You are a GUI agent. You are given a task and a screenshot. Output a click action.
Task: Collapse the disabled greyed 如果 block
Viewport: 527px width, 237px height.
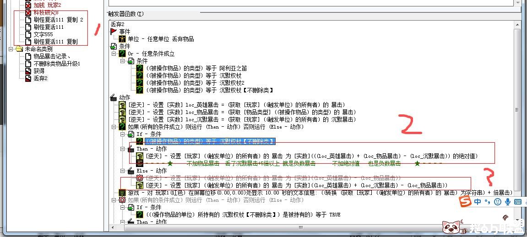click(114, 200)
